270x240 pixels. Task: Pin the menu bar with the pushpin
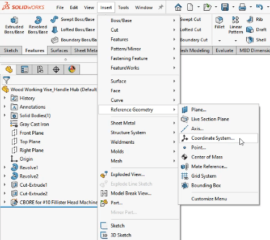(x=161, y=7)
